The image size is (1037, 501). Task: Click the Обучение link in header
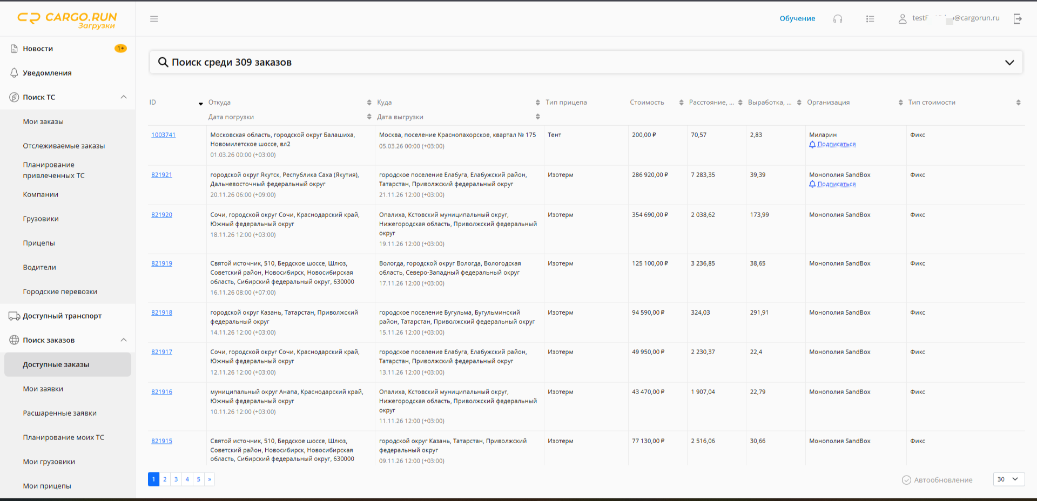click(797, 18)
